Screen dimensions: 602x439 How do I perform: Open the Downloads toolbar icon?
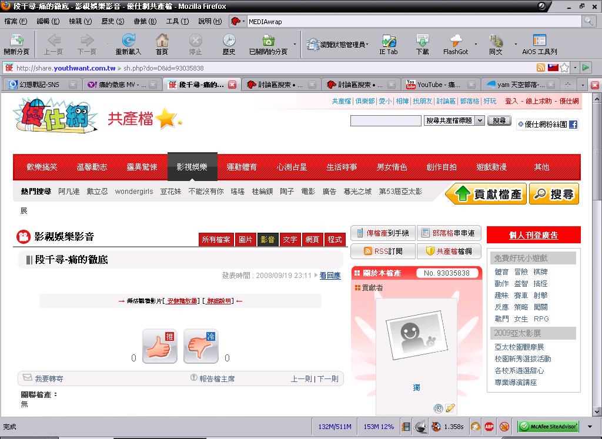pos(422,41)
